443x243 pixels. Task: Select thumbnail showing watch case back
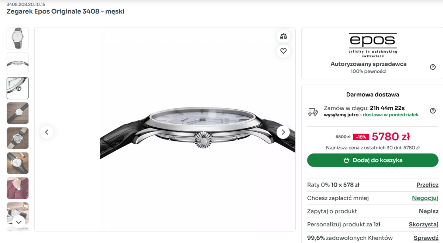18,138
